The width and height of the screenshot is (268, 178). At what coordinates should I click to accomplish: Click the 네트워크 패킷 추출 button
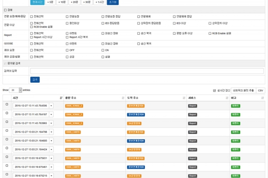click(x=243, y=90)
